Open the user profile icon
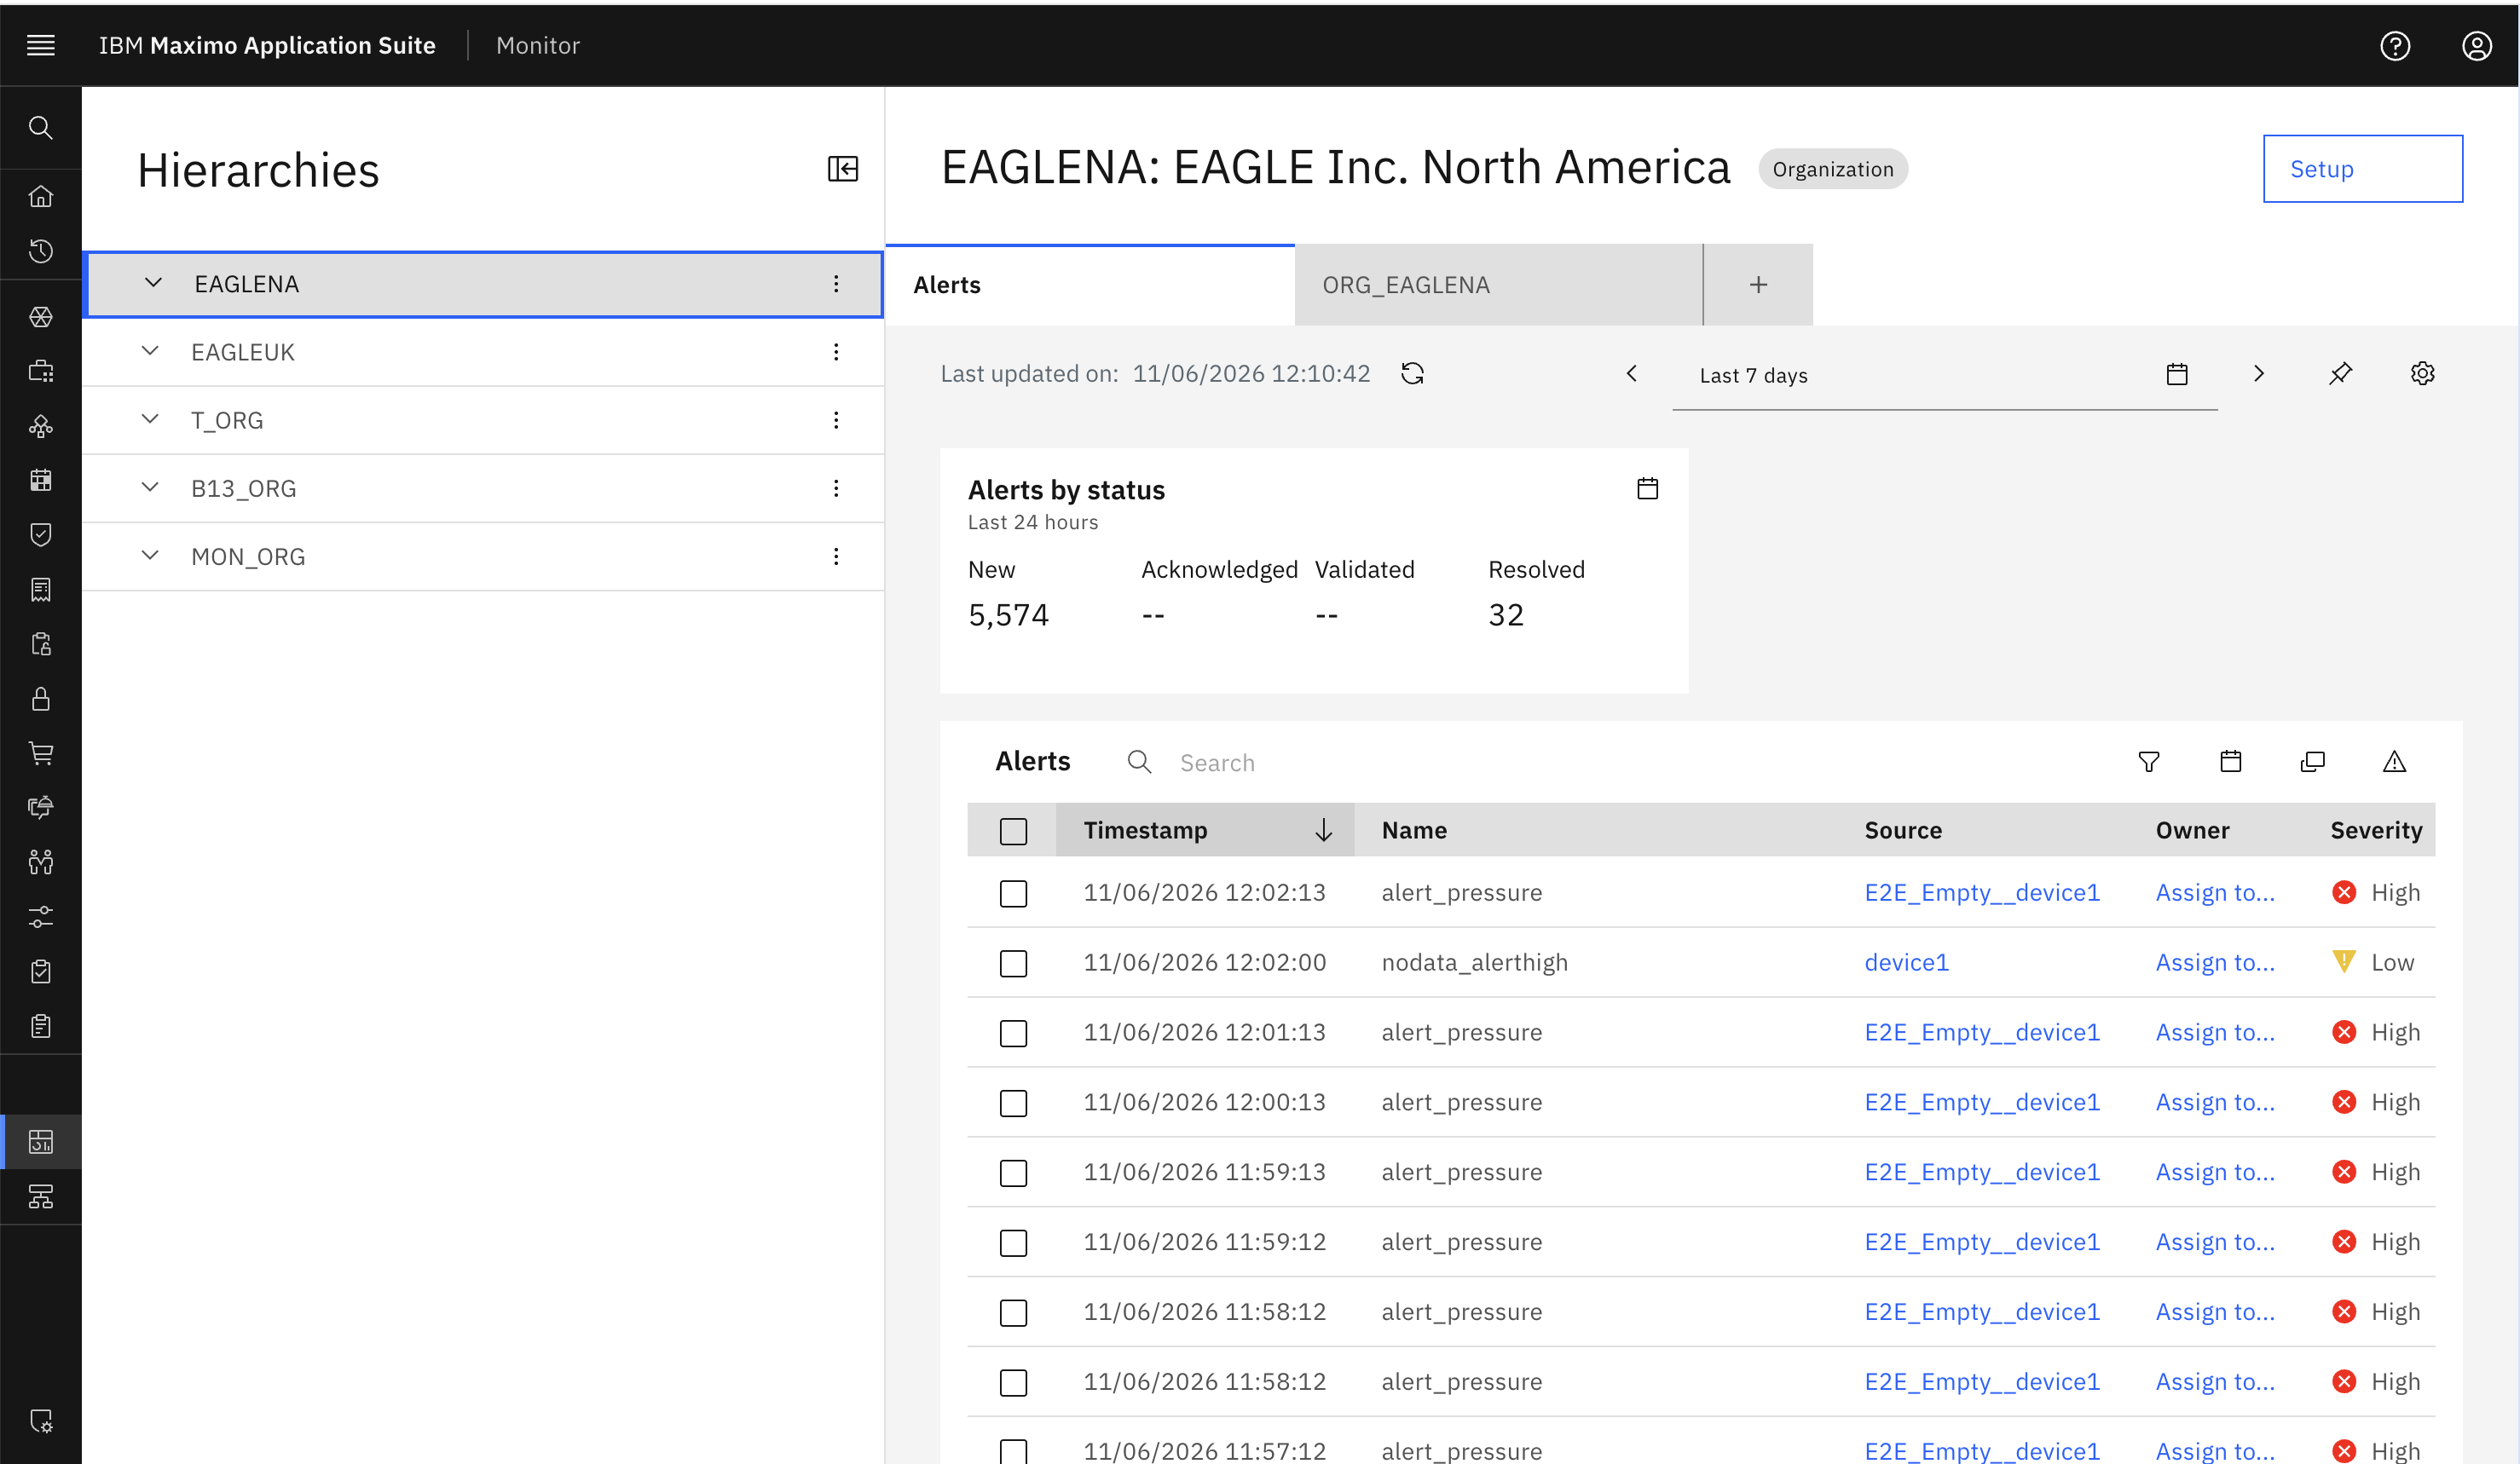2520x1464 pixels. (x=2476, y=45)
